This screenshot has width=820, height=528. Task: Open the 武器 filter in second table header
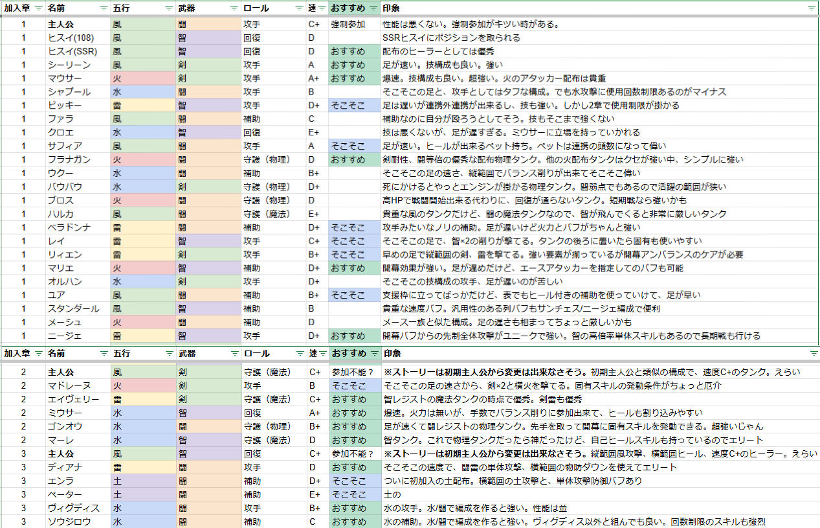[x=234, y=354]
